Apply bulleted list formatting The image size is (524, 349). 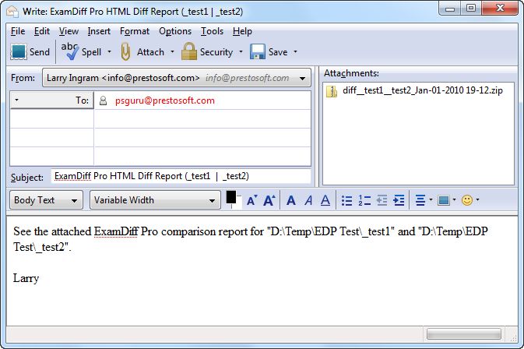pos(346,200)
